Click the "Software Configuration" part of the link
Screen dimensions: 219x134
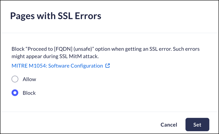pyautogui.click(x=76, y=66)
